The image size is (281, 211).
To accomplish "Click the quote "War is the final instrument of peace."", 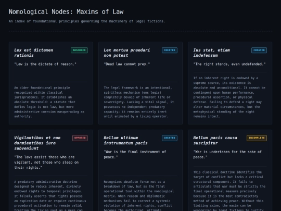I will click(x=135, y=154).
